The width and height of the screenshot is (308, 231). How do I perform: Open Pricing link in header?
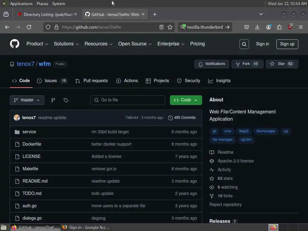point(197,44)
